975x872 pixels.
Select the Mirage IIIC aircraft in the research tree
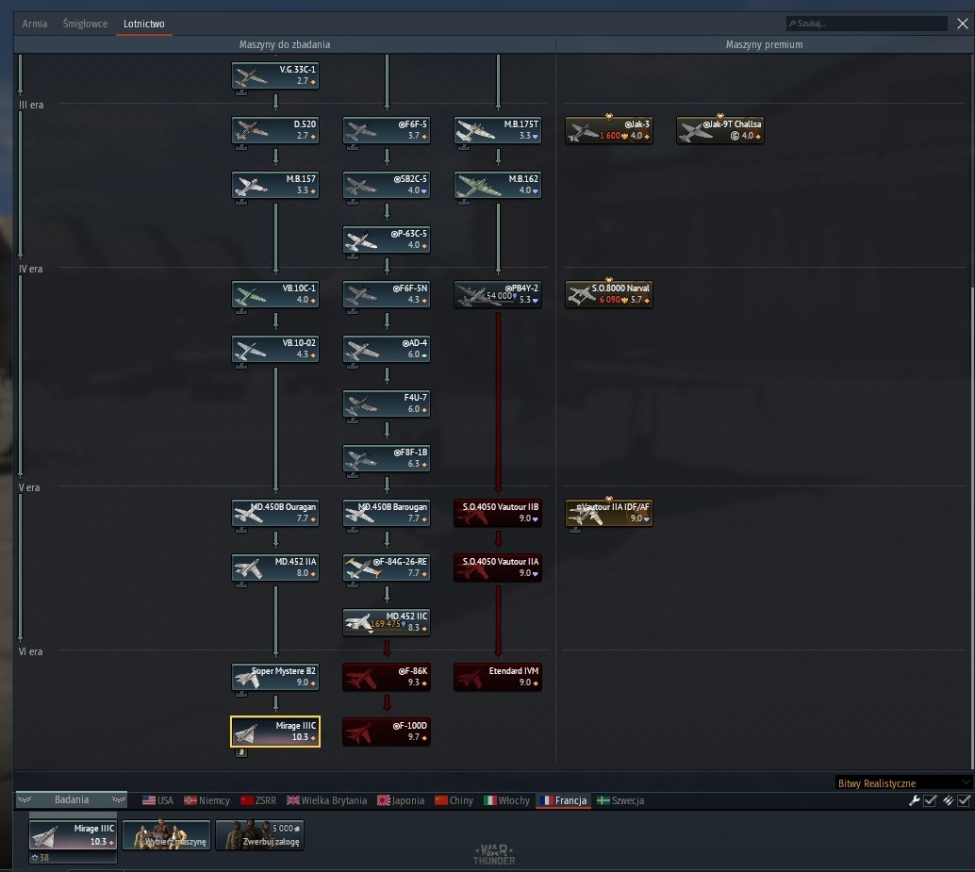275,731
